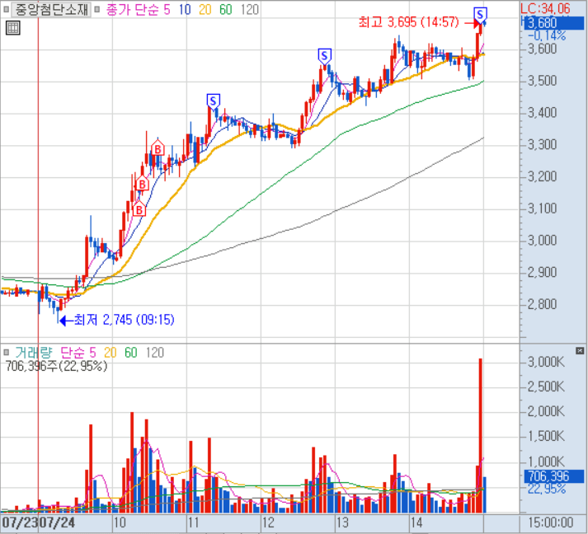Click the 거래량 단순 volume indicator label
This screenshot has width=588, height=534.
(x=49, y=353)
